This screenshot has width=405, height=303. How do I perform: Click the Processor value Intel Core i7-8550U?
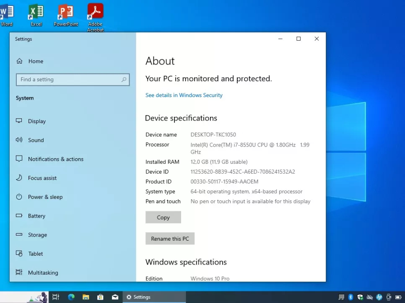[250, 148]
